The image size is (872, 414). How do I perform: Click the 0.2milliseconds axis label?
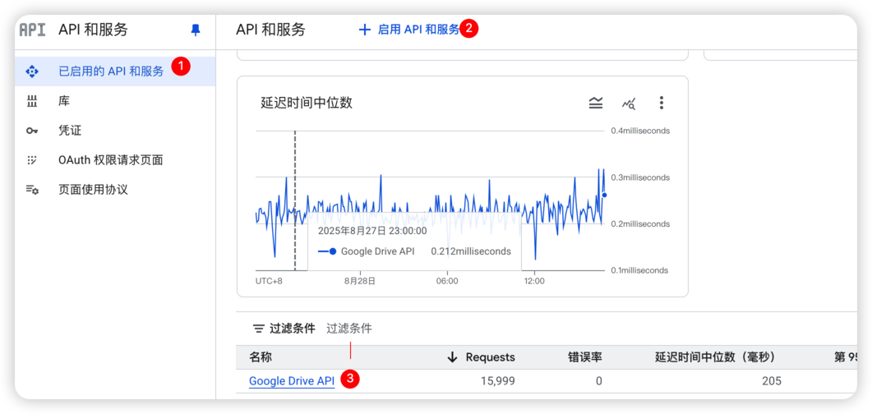(x=640, y=224)
